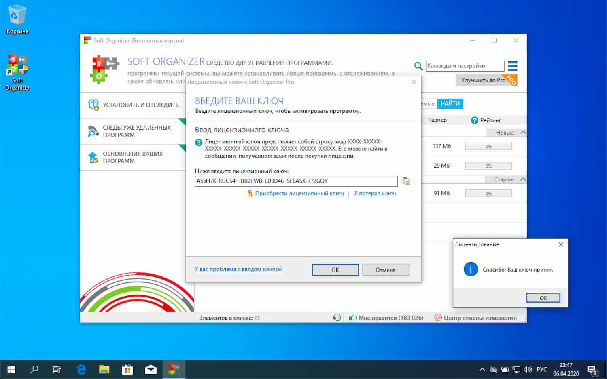The image size is (607, 379).
Task: Click the program updates arrow icon in sidebar
Action: [93, 157]
